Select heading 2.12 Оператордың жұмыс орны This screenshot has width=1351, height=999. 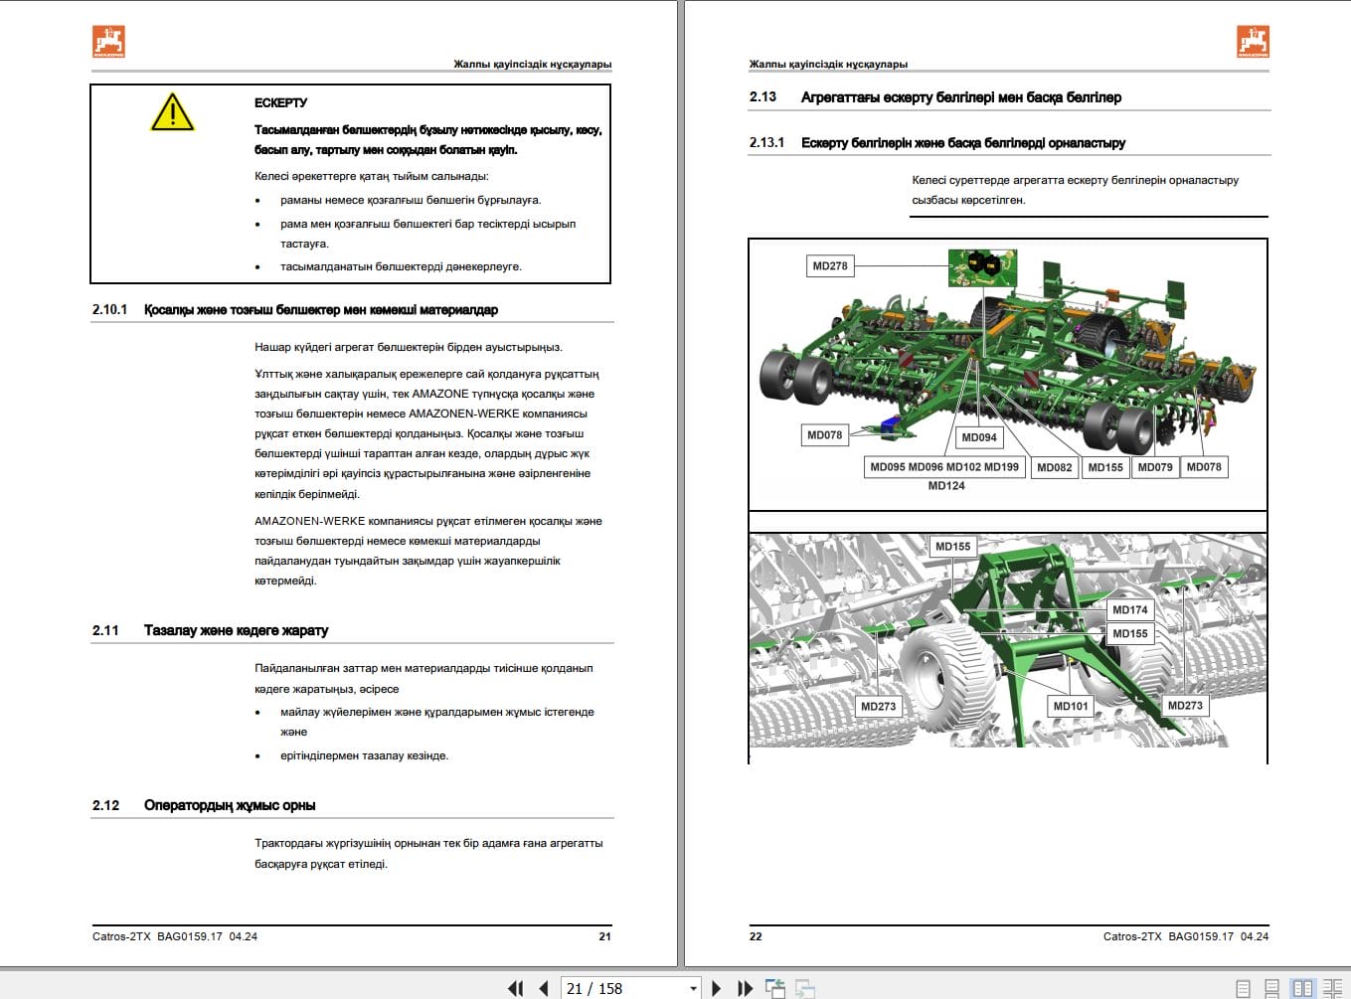tap(204, 805)
